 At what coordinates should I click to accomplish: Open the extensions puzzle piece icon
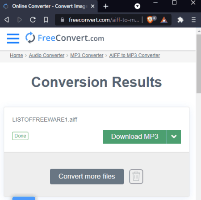click(x=180, y=20)
